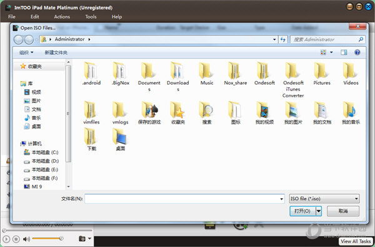Mute the player volume speaker icon
375x247 pixels.
click(26, 239)
